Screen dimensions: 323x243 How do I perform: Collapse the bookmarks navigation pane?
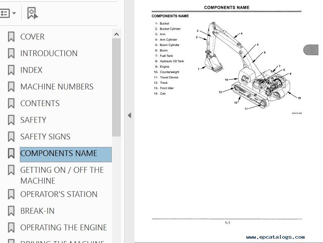coord(129,116)
